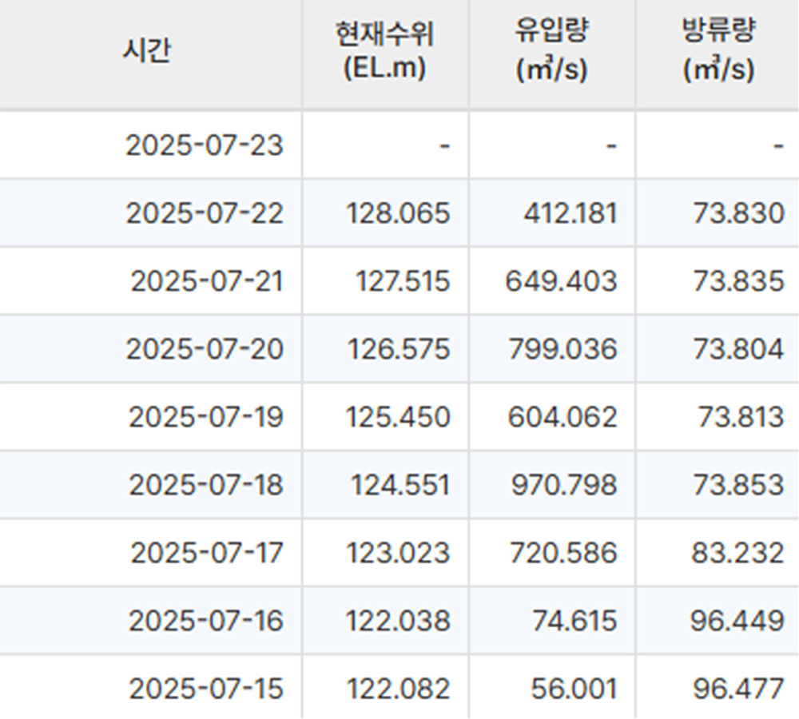Click inflow value 74.615

[x=574, y=622]
